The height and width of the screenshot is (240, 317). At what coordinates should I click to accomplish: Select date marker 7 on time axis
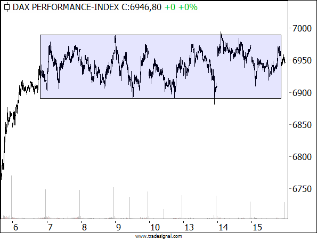pyautogui.click(x=50, y=227)
